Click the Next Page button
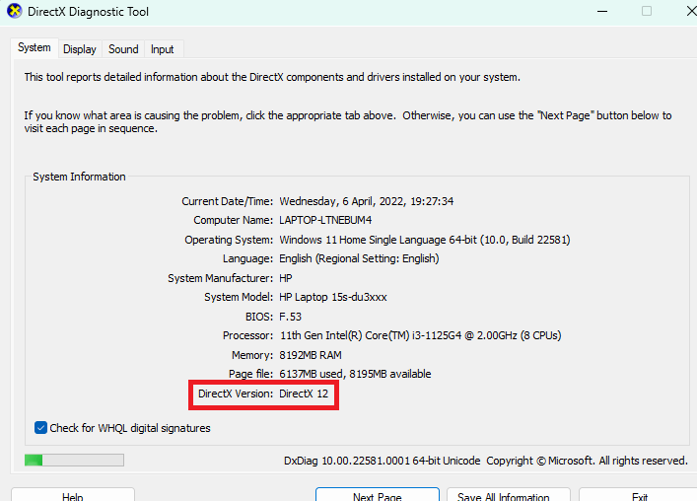This screenshot has height=501, width=697. pos(377,496)
